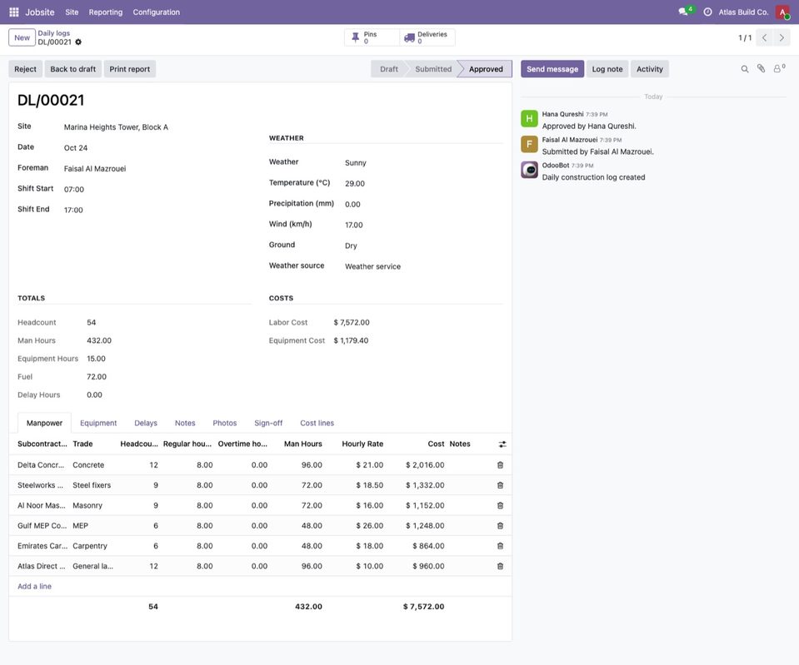
Task: Switch to the Sign-off tab
Action: pyautogui.click(x=268, y=423)
